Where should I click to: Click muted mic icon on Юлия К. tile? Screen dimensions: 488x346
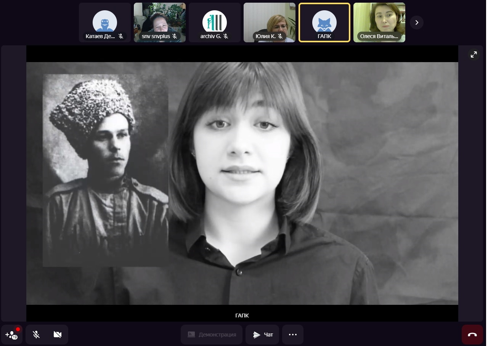(280, 36)
